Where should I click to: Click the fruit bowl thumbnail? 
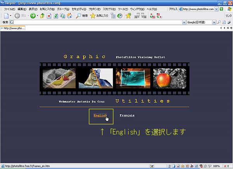[59, 78]
